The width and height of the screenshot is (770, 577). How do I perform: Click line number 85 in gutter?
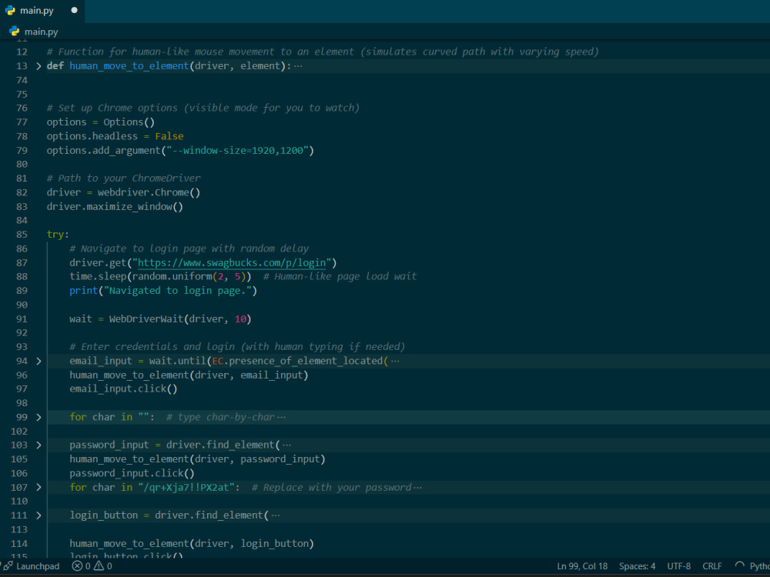click(22, 235)
